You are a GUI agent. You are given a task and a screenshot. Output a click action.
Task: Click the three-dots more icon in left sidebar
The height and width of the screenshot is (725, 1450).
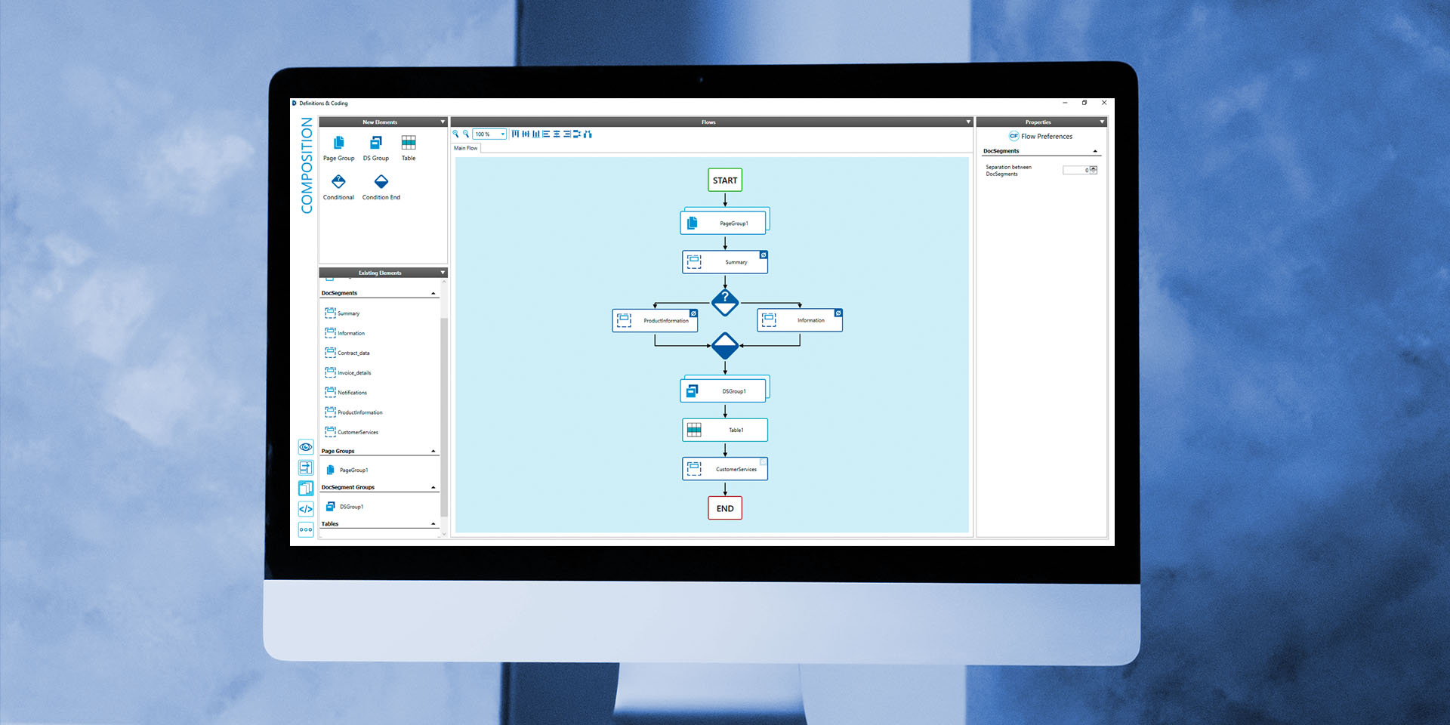pos(306,529)
